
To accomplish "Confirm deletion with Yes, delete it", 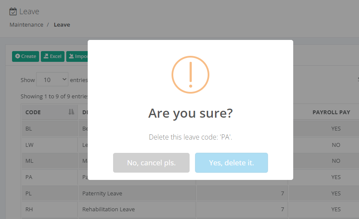I will [231, 163].
